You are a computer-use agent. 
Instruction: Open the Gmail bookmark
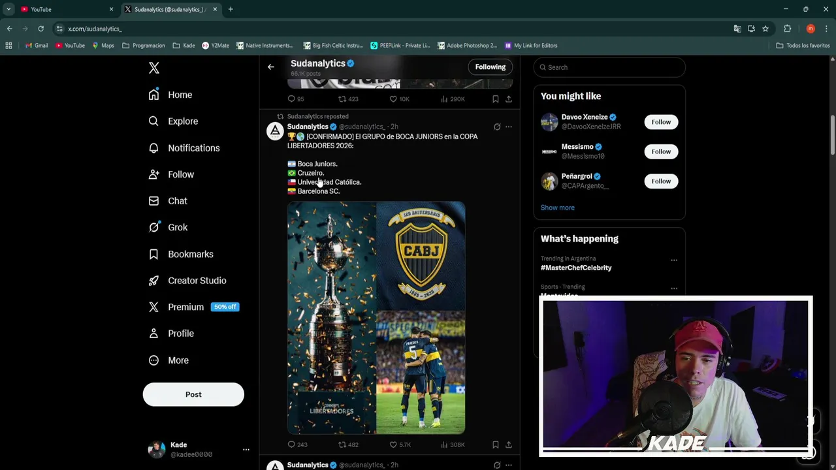(x=37, y=46)
